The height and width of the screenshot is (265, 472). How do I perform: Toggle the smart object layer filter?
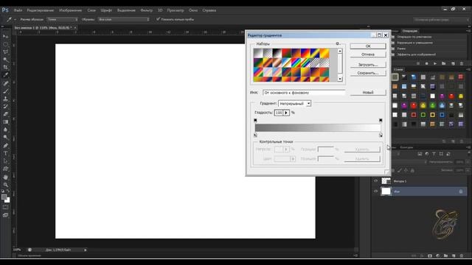click(448, 154)
